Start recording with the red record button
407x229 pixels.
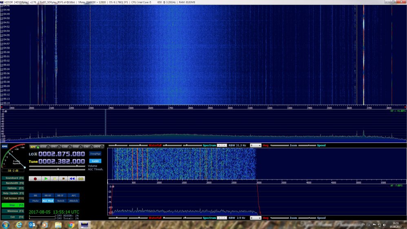click(x=35, y=179)
